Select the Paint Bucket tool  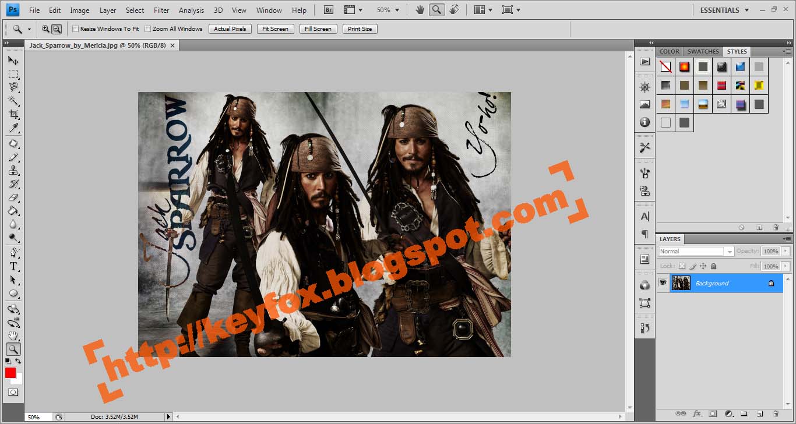click(13, 211)
